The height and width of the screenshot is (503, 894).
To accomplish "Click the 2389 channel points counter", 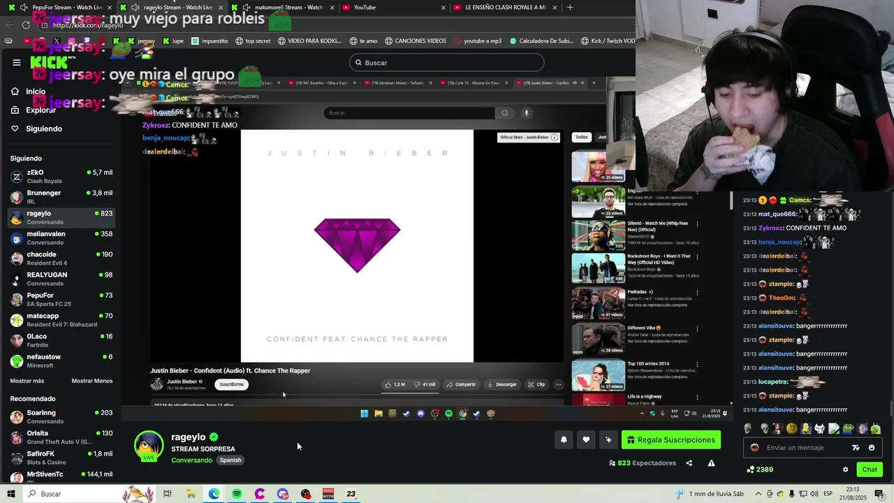I will click(760, 469).
